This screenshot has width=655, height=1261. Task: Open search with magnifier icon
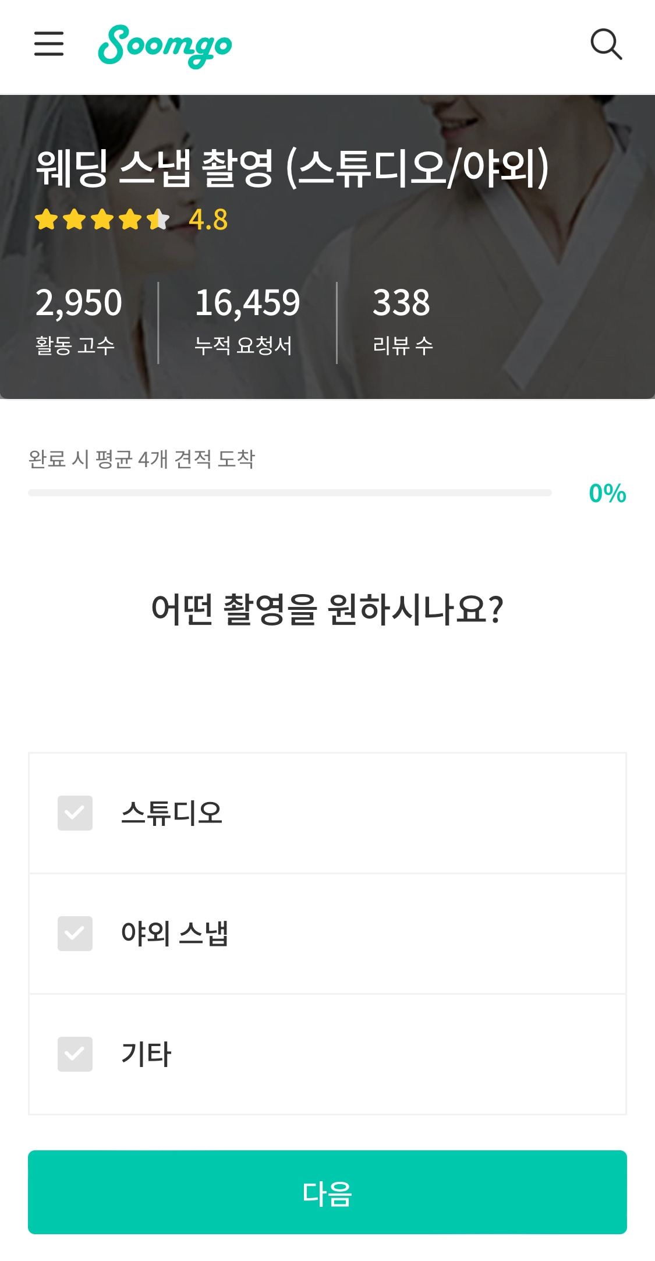pos(606,44)
